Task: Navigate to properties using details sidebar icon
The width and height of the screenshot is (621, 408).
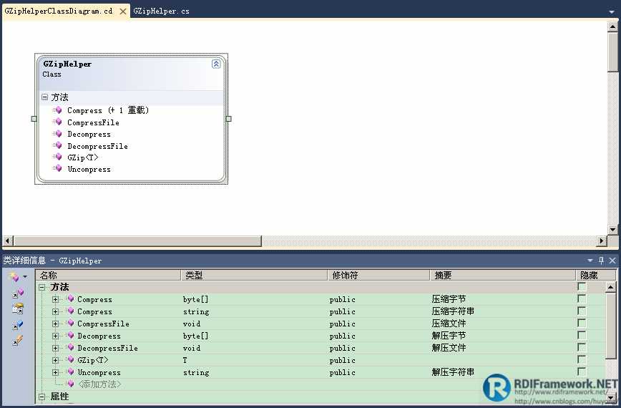Action: [x=18, y=309]
